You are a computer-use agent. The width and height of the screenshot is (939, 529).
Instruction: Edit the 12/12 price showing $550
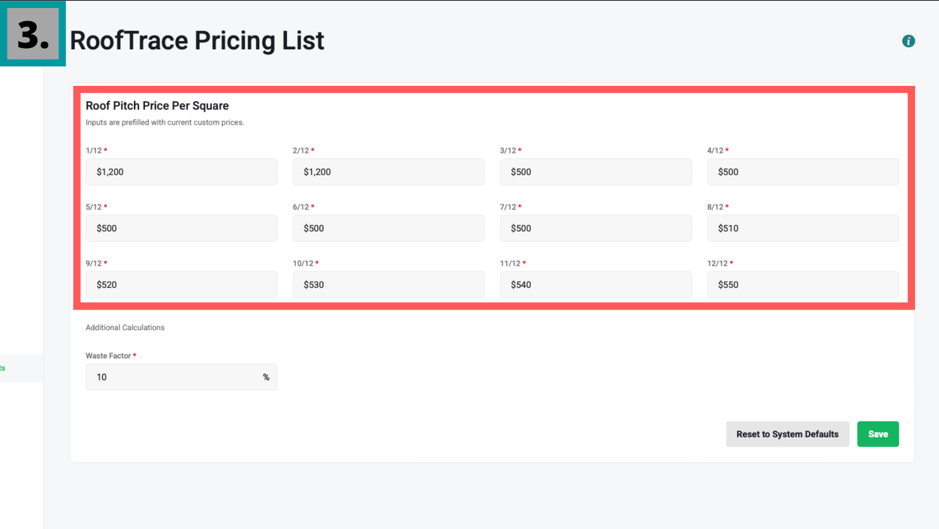pyautogui.click(x=803, y=285)
